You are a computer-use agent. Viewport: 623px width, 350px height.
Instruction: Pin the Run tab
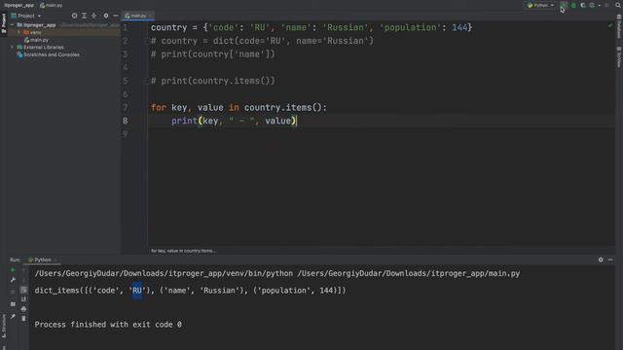(x=13, y=316)
